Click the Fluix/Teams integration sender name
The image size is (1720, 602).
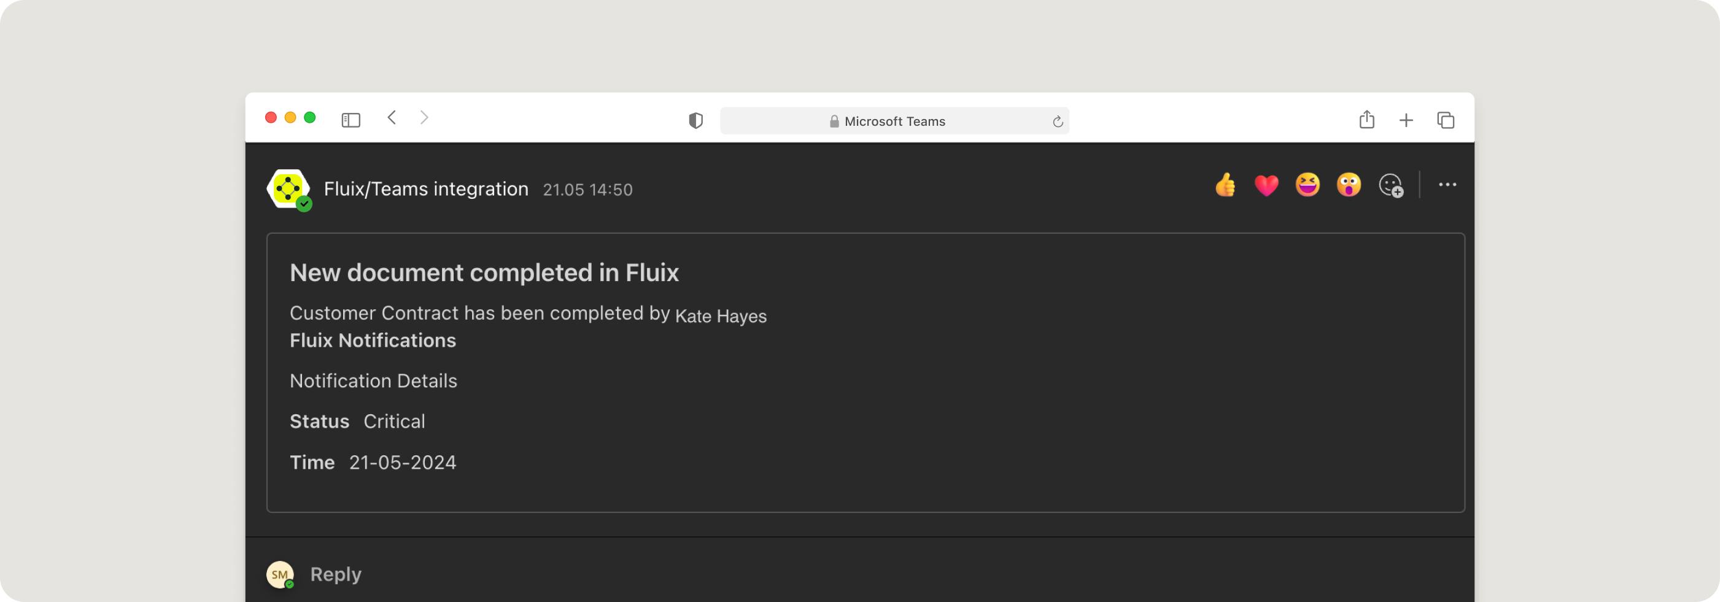[x=426, y=190]
